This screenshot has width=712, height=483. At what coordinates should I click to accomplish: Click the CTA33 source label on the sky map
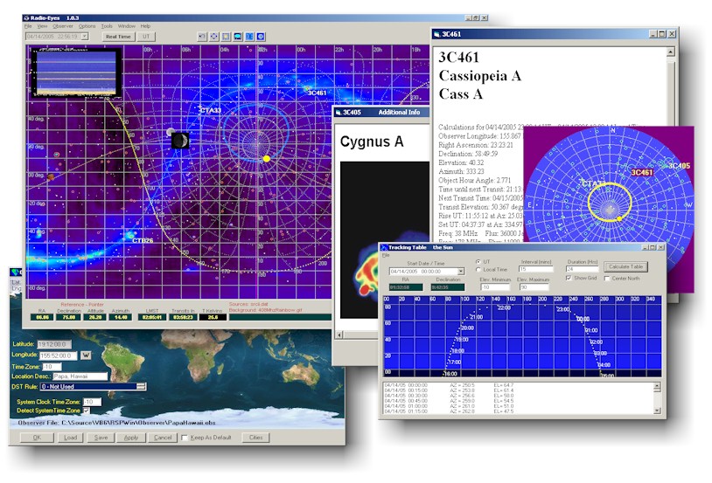click(x=210, y=110)
